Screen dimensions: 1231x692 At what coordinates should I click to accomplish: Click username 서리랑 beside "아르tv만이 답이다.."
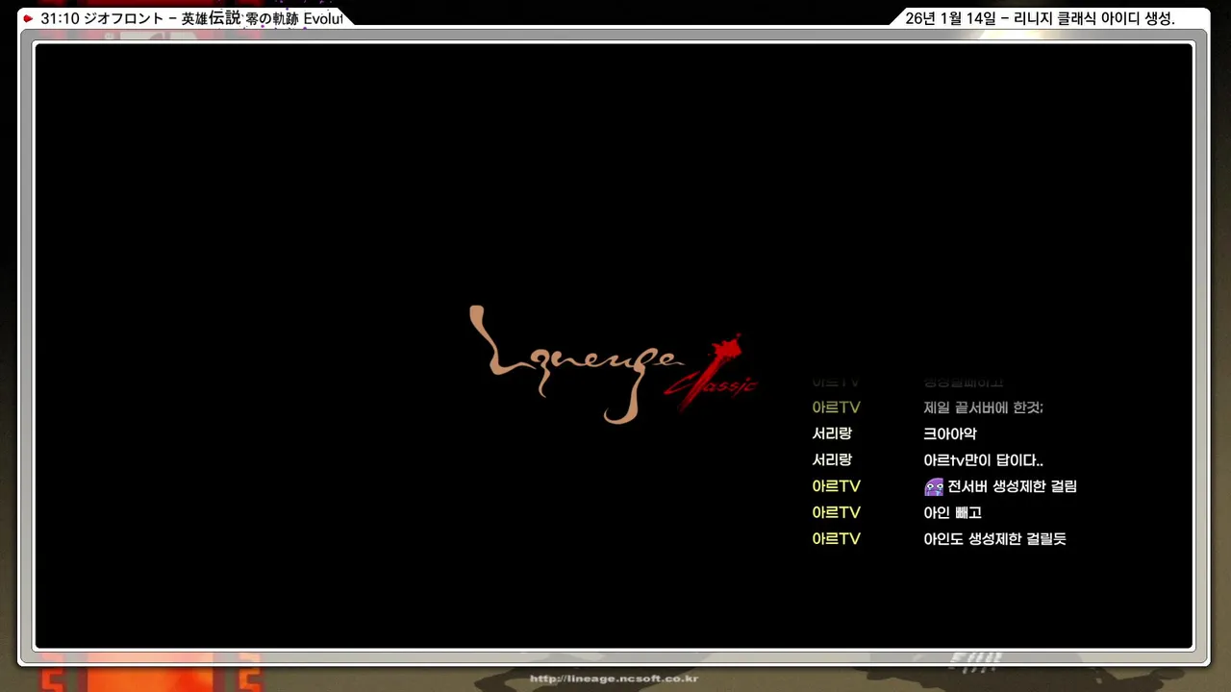point(832,460)
